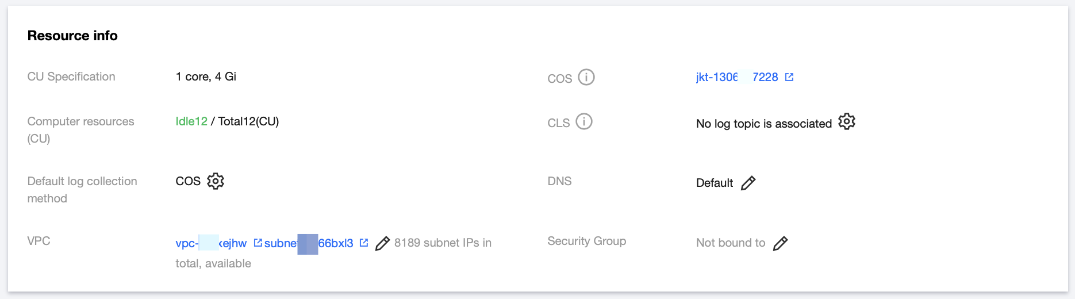Edit the DNS setting pencil icon

(748, 183)
